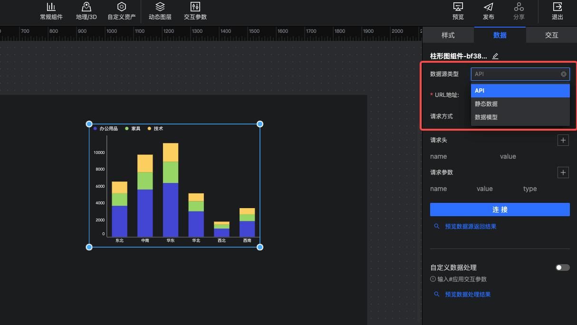The height and width of the screenshot is (325, 577).
Task: Open the 地理/3D components menu
Action: tap(86, 11)
